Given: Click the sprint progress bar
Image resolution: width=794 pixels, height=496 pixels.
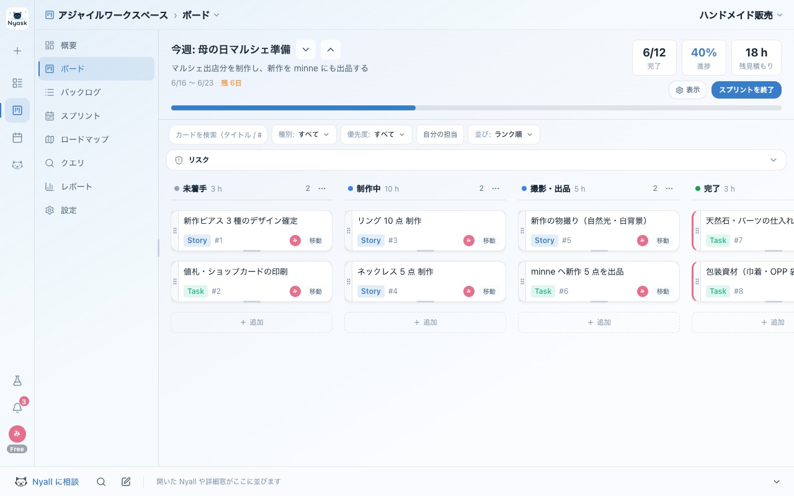Looking at the screenshot, I should 476,108.
